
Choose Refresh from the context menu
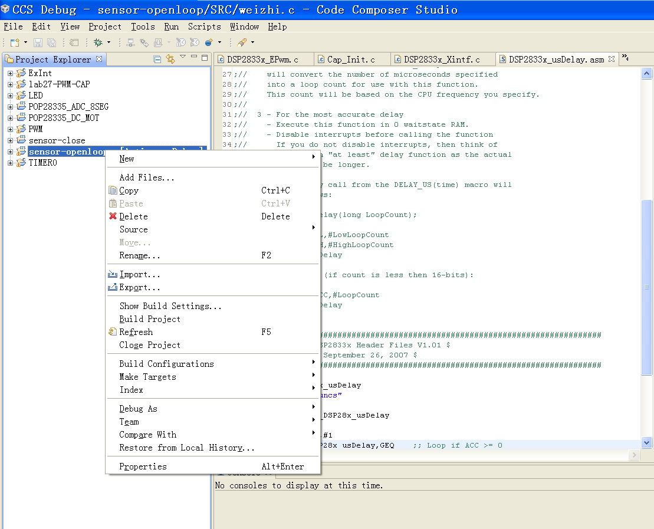pos(213,332)
